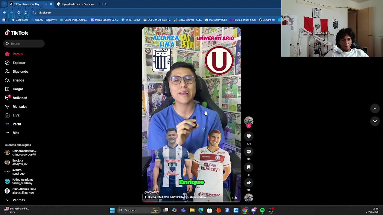Like the video with heart icon

[249, 136]
